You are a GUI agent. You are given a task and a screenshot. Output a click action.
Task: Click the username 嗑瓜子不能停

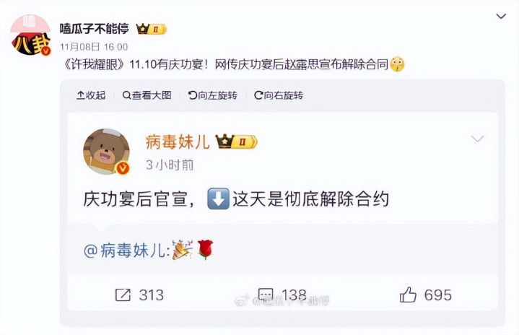coord(95,29)
